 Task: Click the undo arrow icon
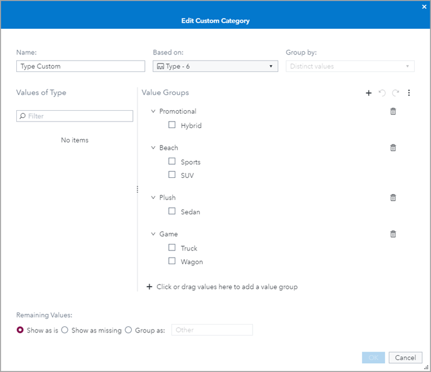[382, 93]
